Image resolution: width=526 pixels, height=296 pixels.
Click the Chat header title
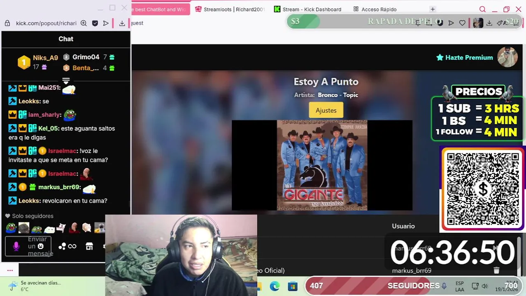[66, 39]
